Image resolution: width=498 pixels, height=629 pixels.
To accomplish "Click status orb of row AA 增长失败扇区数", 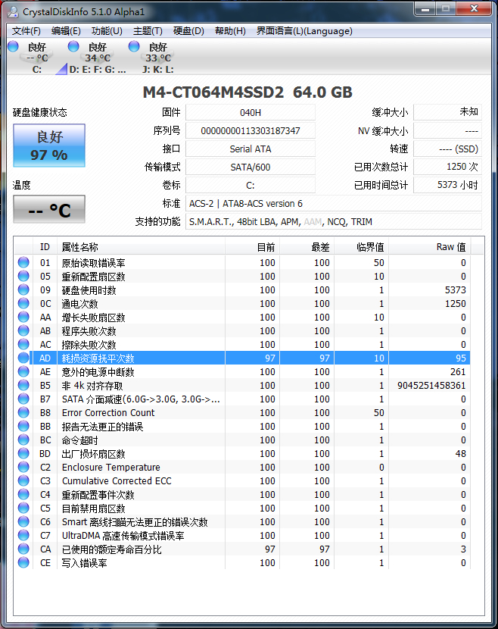I will click(x=23, y=317).
